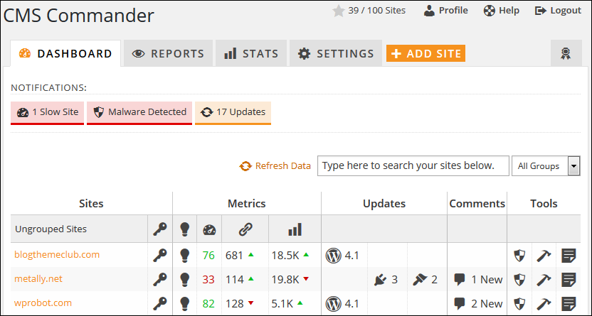Click the security shield tool for metally.net
Image resolution: width=592 pixels, height=316 pixels.
point(520,280)
